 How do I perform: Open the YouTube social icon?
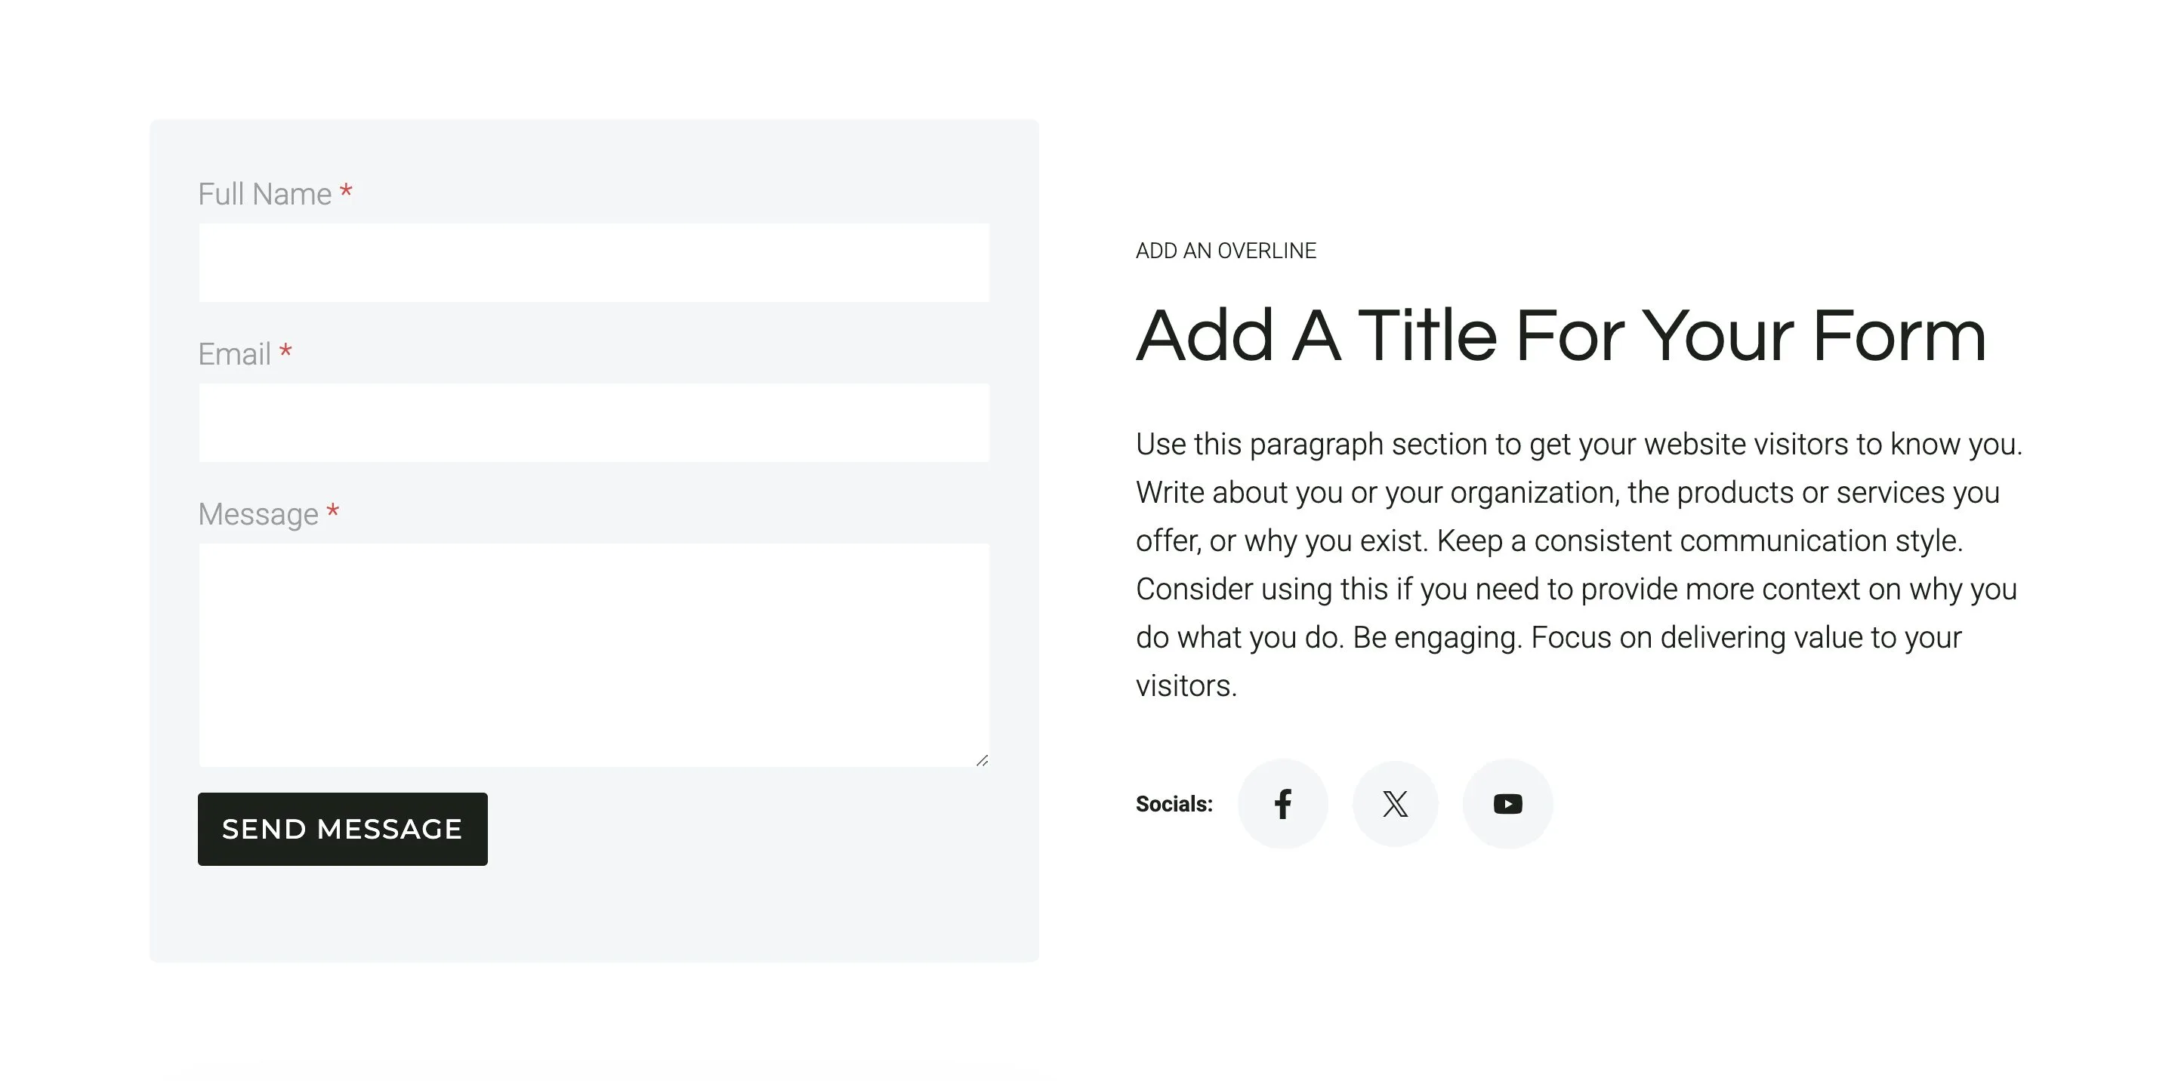1508,803
